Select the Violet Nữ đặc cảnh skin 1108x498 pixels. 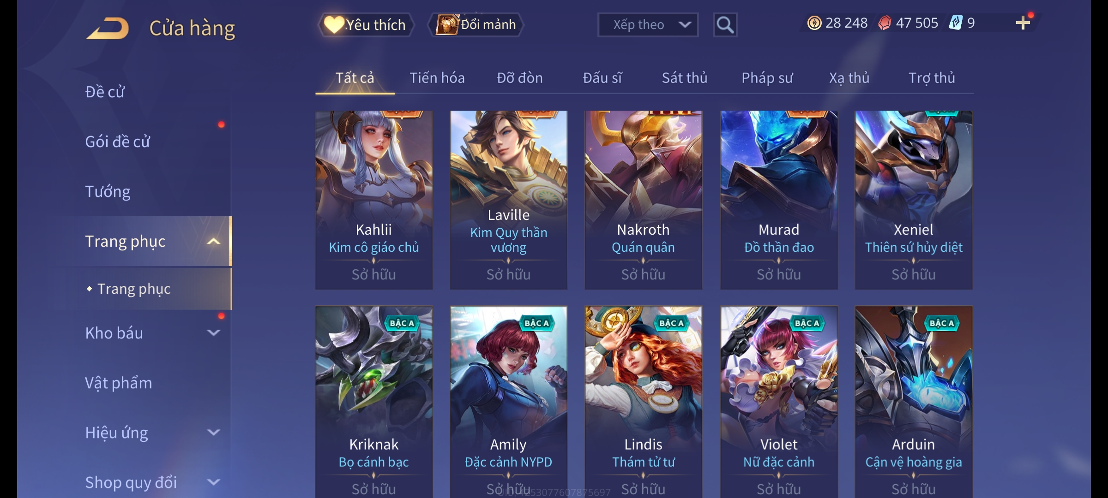point(779,401)
